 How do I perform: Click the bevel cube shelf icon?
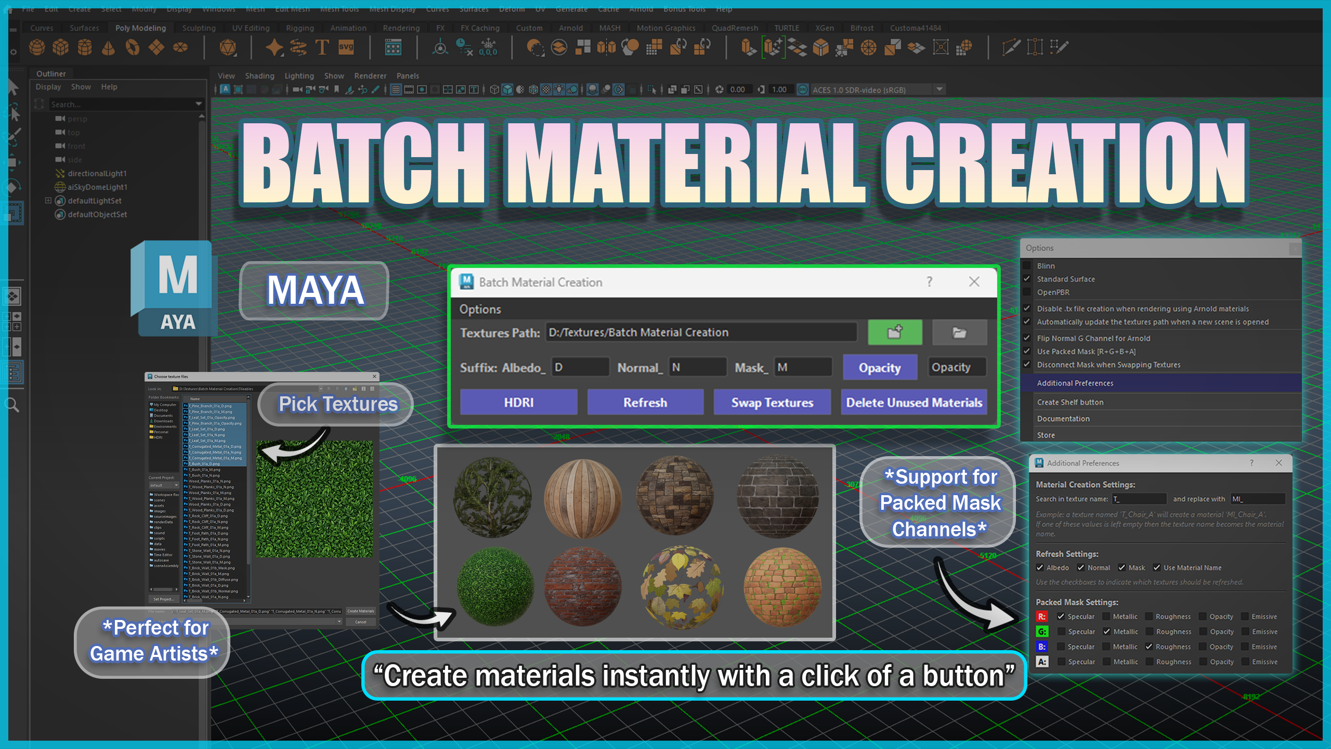(x=821, y=48)
